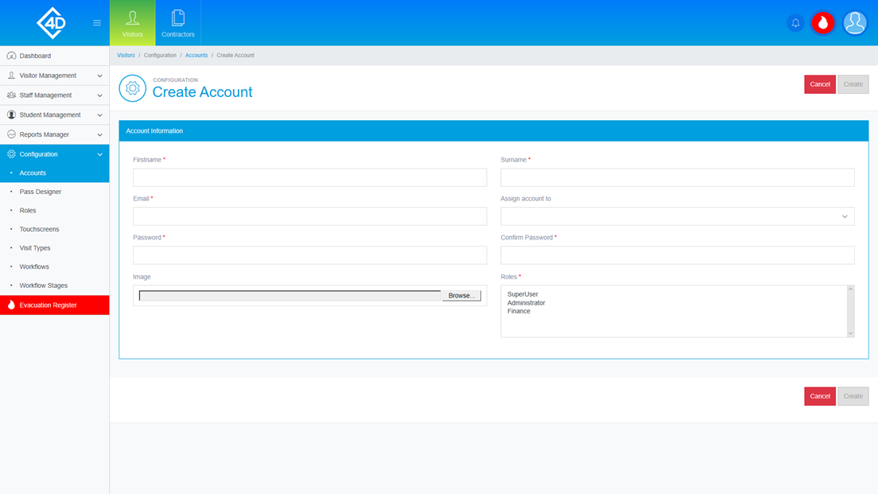
Task: Click the Browse button
Action: click(x=461, y=296)
